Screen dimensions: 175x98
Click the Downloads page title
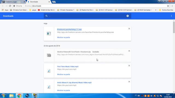tap(8, 16)
